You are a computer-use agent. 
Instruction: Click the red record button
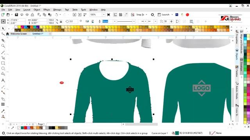coord(187,15)
